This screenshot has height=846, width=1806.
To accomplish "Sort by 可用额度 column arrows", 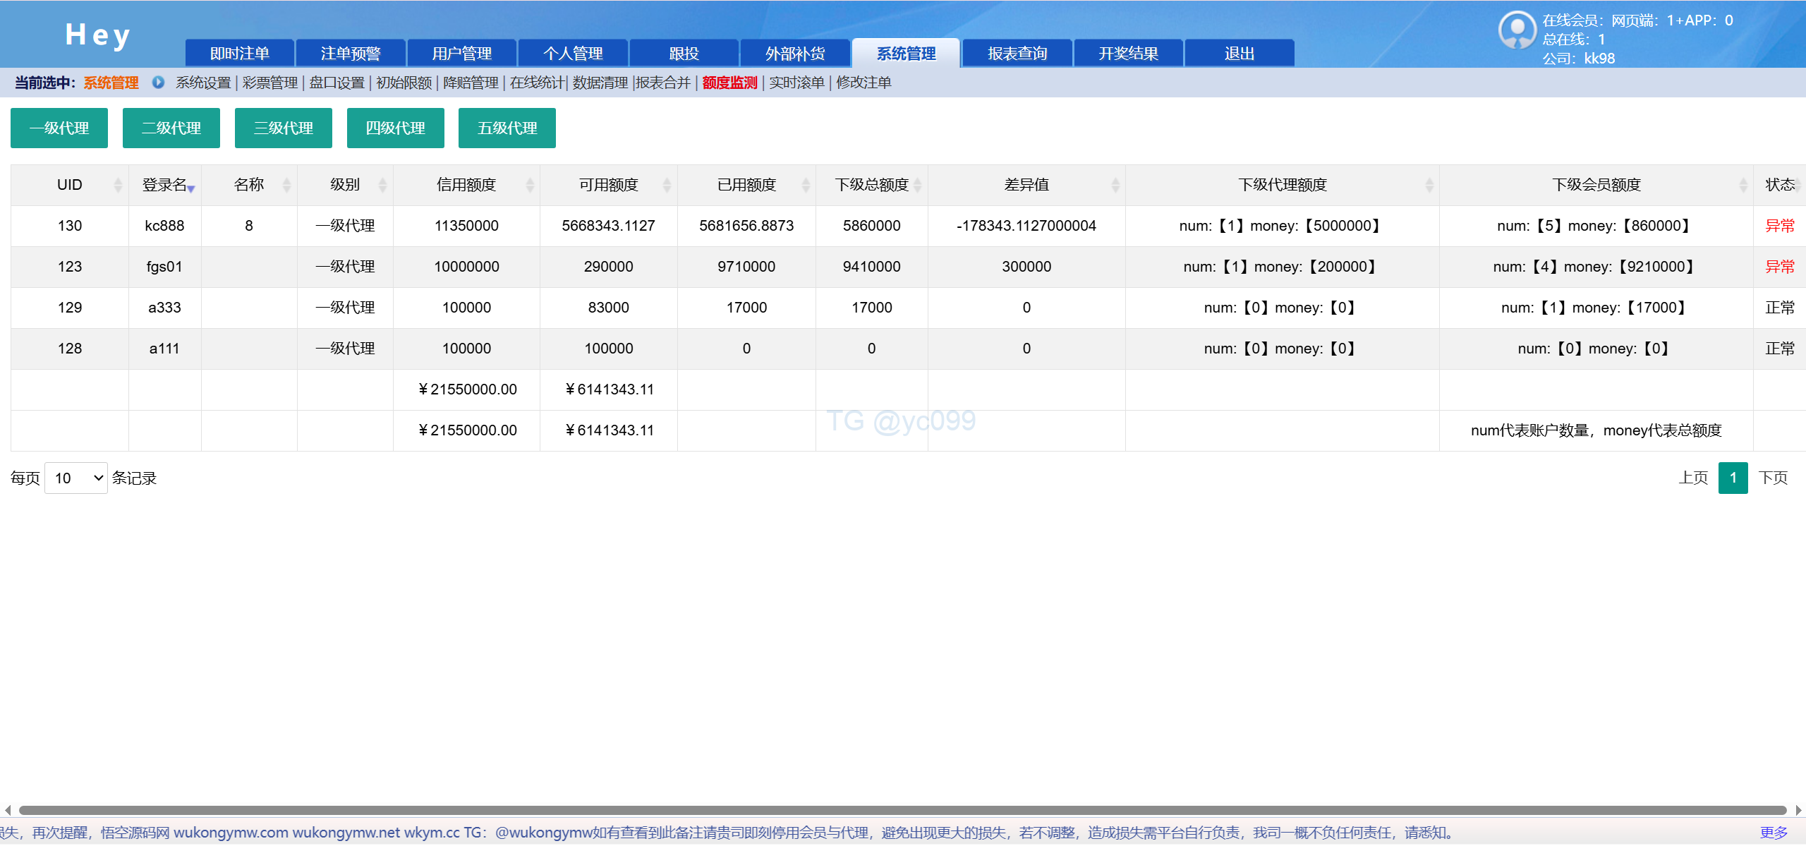I will (x=667, y=185).
